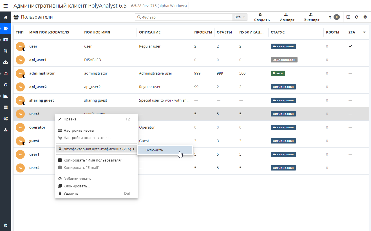Go to Home in sidebar
Viewport: 371px width, 231px height.
click(x=6, y=17)
